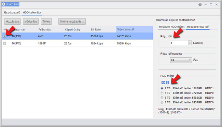Sort by Bit Rate column header
Screen dimensions: 222x127
pos(96,29)
